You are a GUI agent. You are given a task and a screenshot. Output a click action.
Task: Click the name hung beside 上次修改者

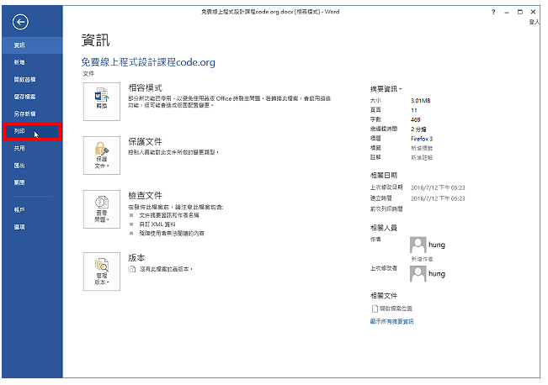tap(437, 274)
